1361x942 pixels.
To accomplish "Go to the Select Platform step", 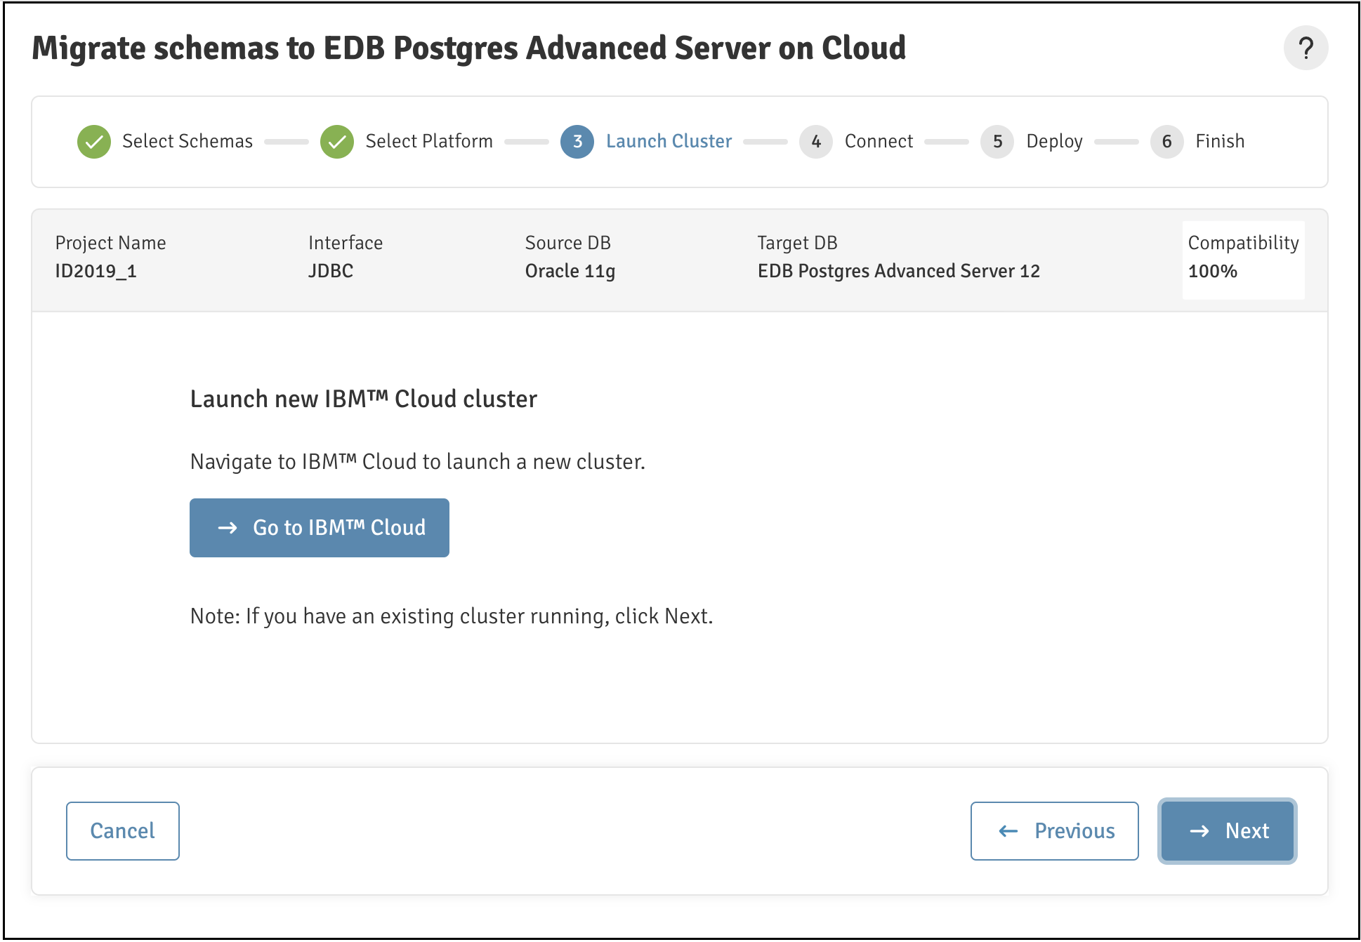I will pyautogui.click(x=429, y=141).
